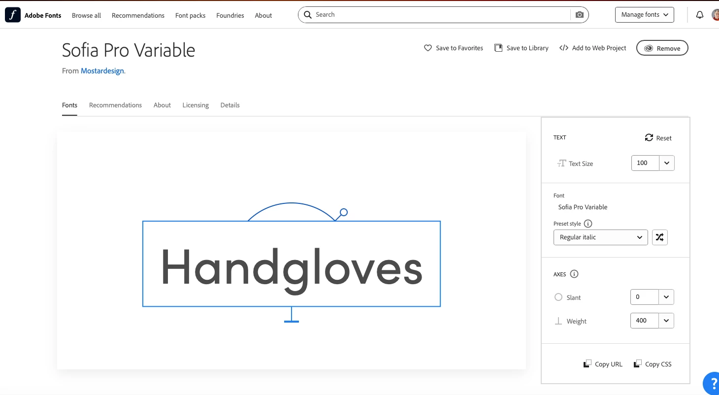Click Save to Library
Image resolution: width=719 pixels, height=395 pixels.
(522, 48)
